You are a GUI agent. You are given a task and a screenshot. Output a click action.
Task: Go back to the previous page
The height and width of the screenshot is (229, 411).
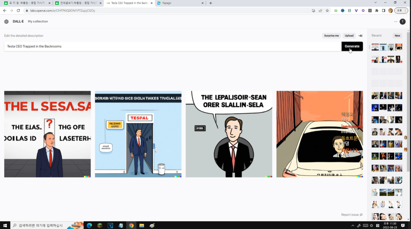click(x=5, y=11)
